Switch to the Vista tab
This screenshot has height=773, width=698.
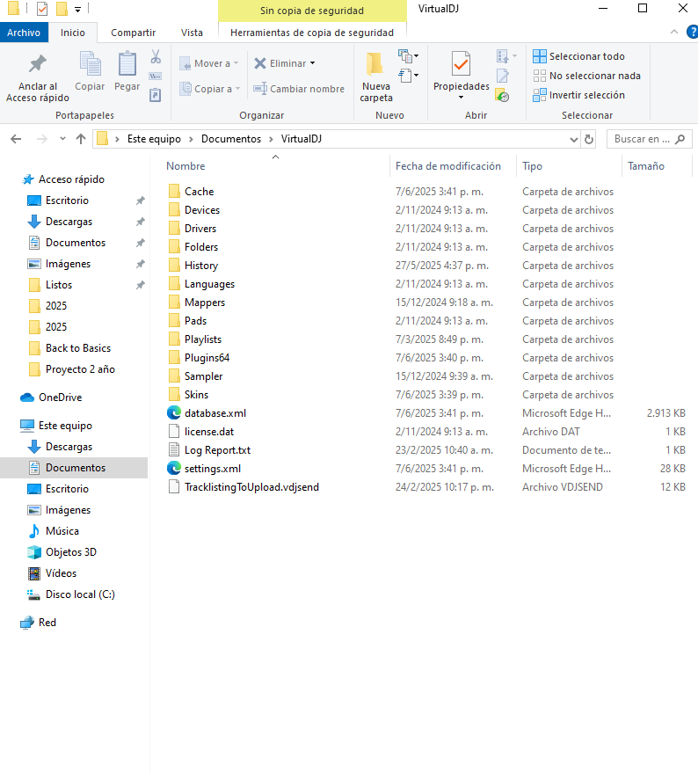tap(192, 33)
